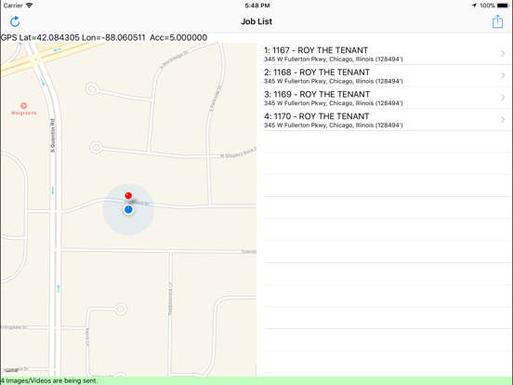Open job 3: 1169 - ROY THE TENANT
513x385 pixels.
(388, 98)
